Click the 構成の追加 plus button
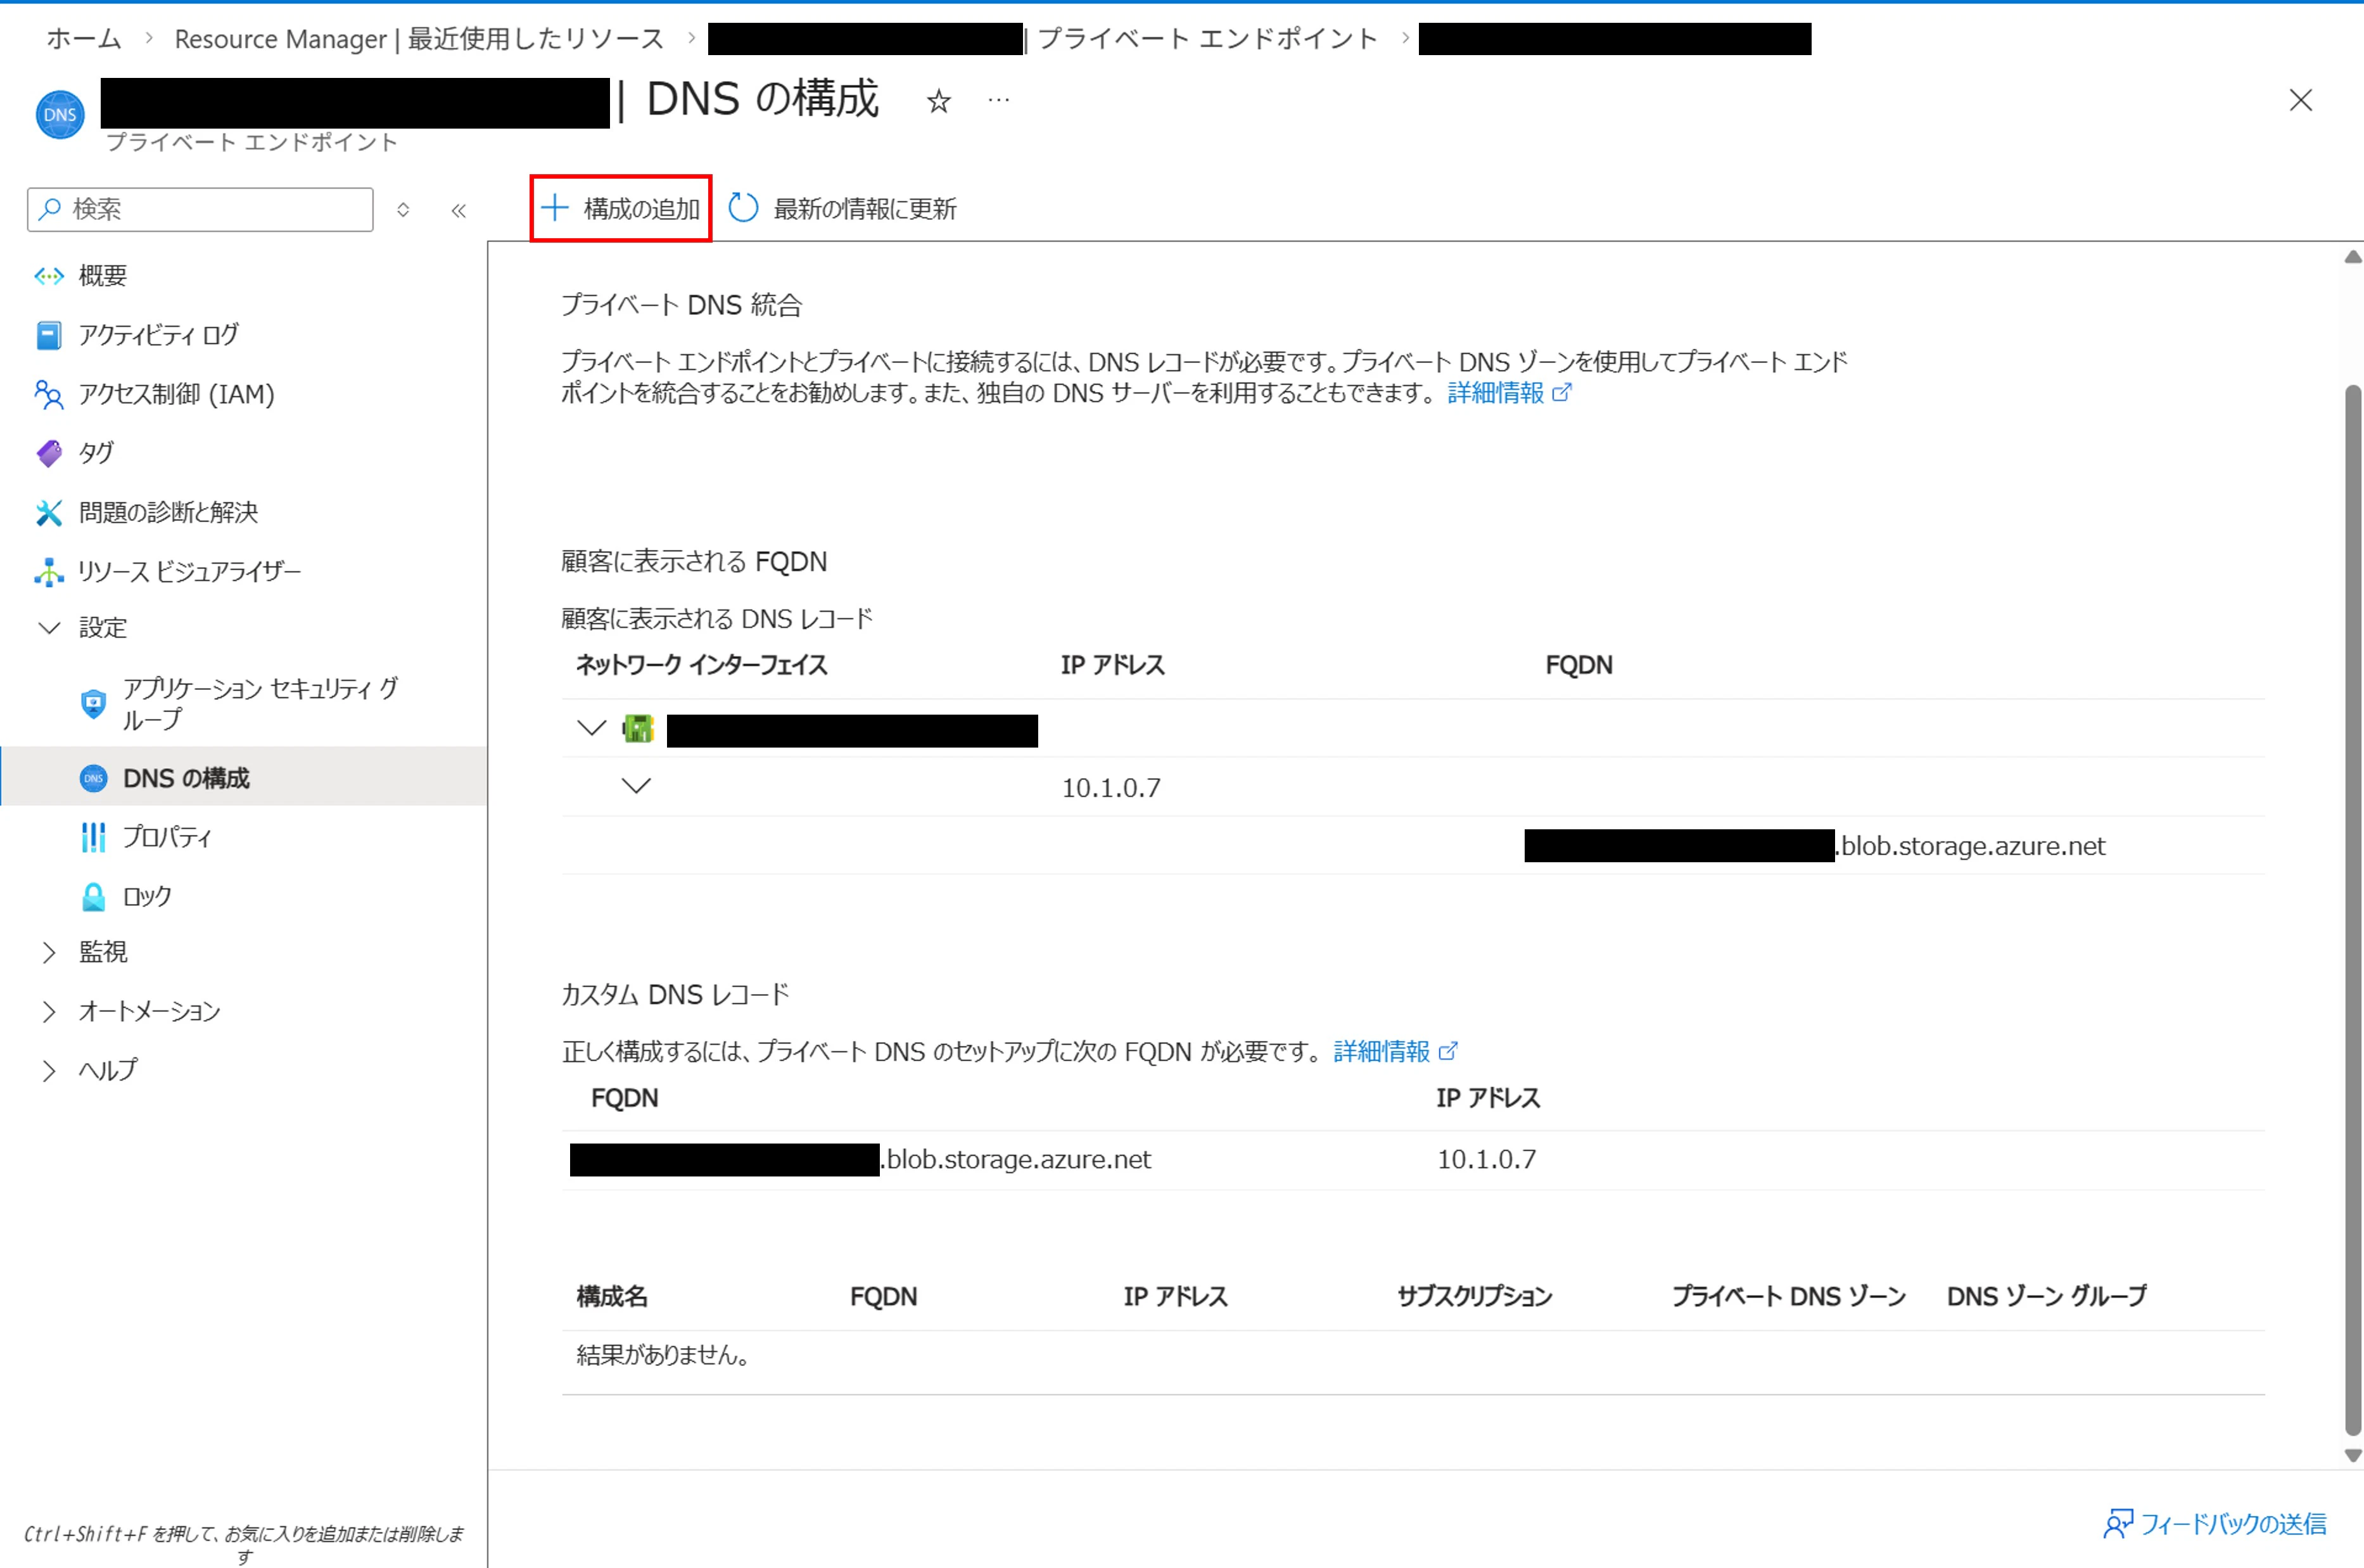The width and height of the screenshot is (2364, 1568). click(620, 208)
